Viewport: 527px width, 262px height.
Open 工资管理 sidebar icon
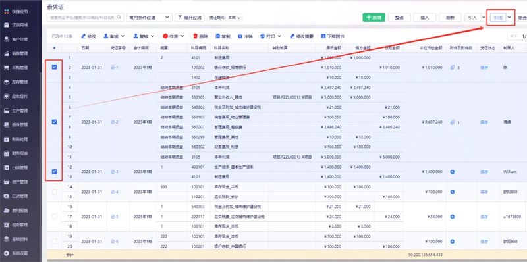[x=7, y=196]
